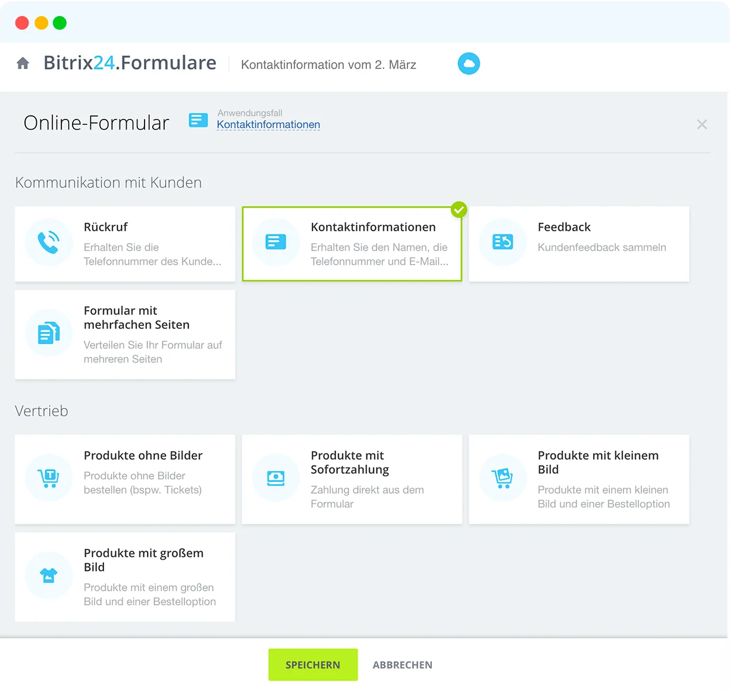Cancel with the ABBRECHEN button
This screenshot has height=691, width=730.
point(403,665)
